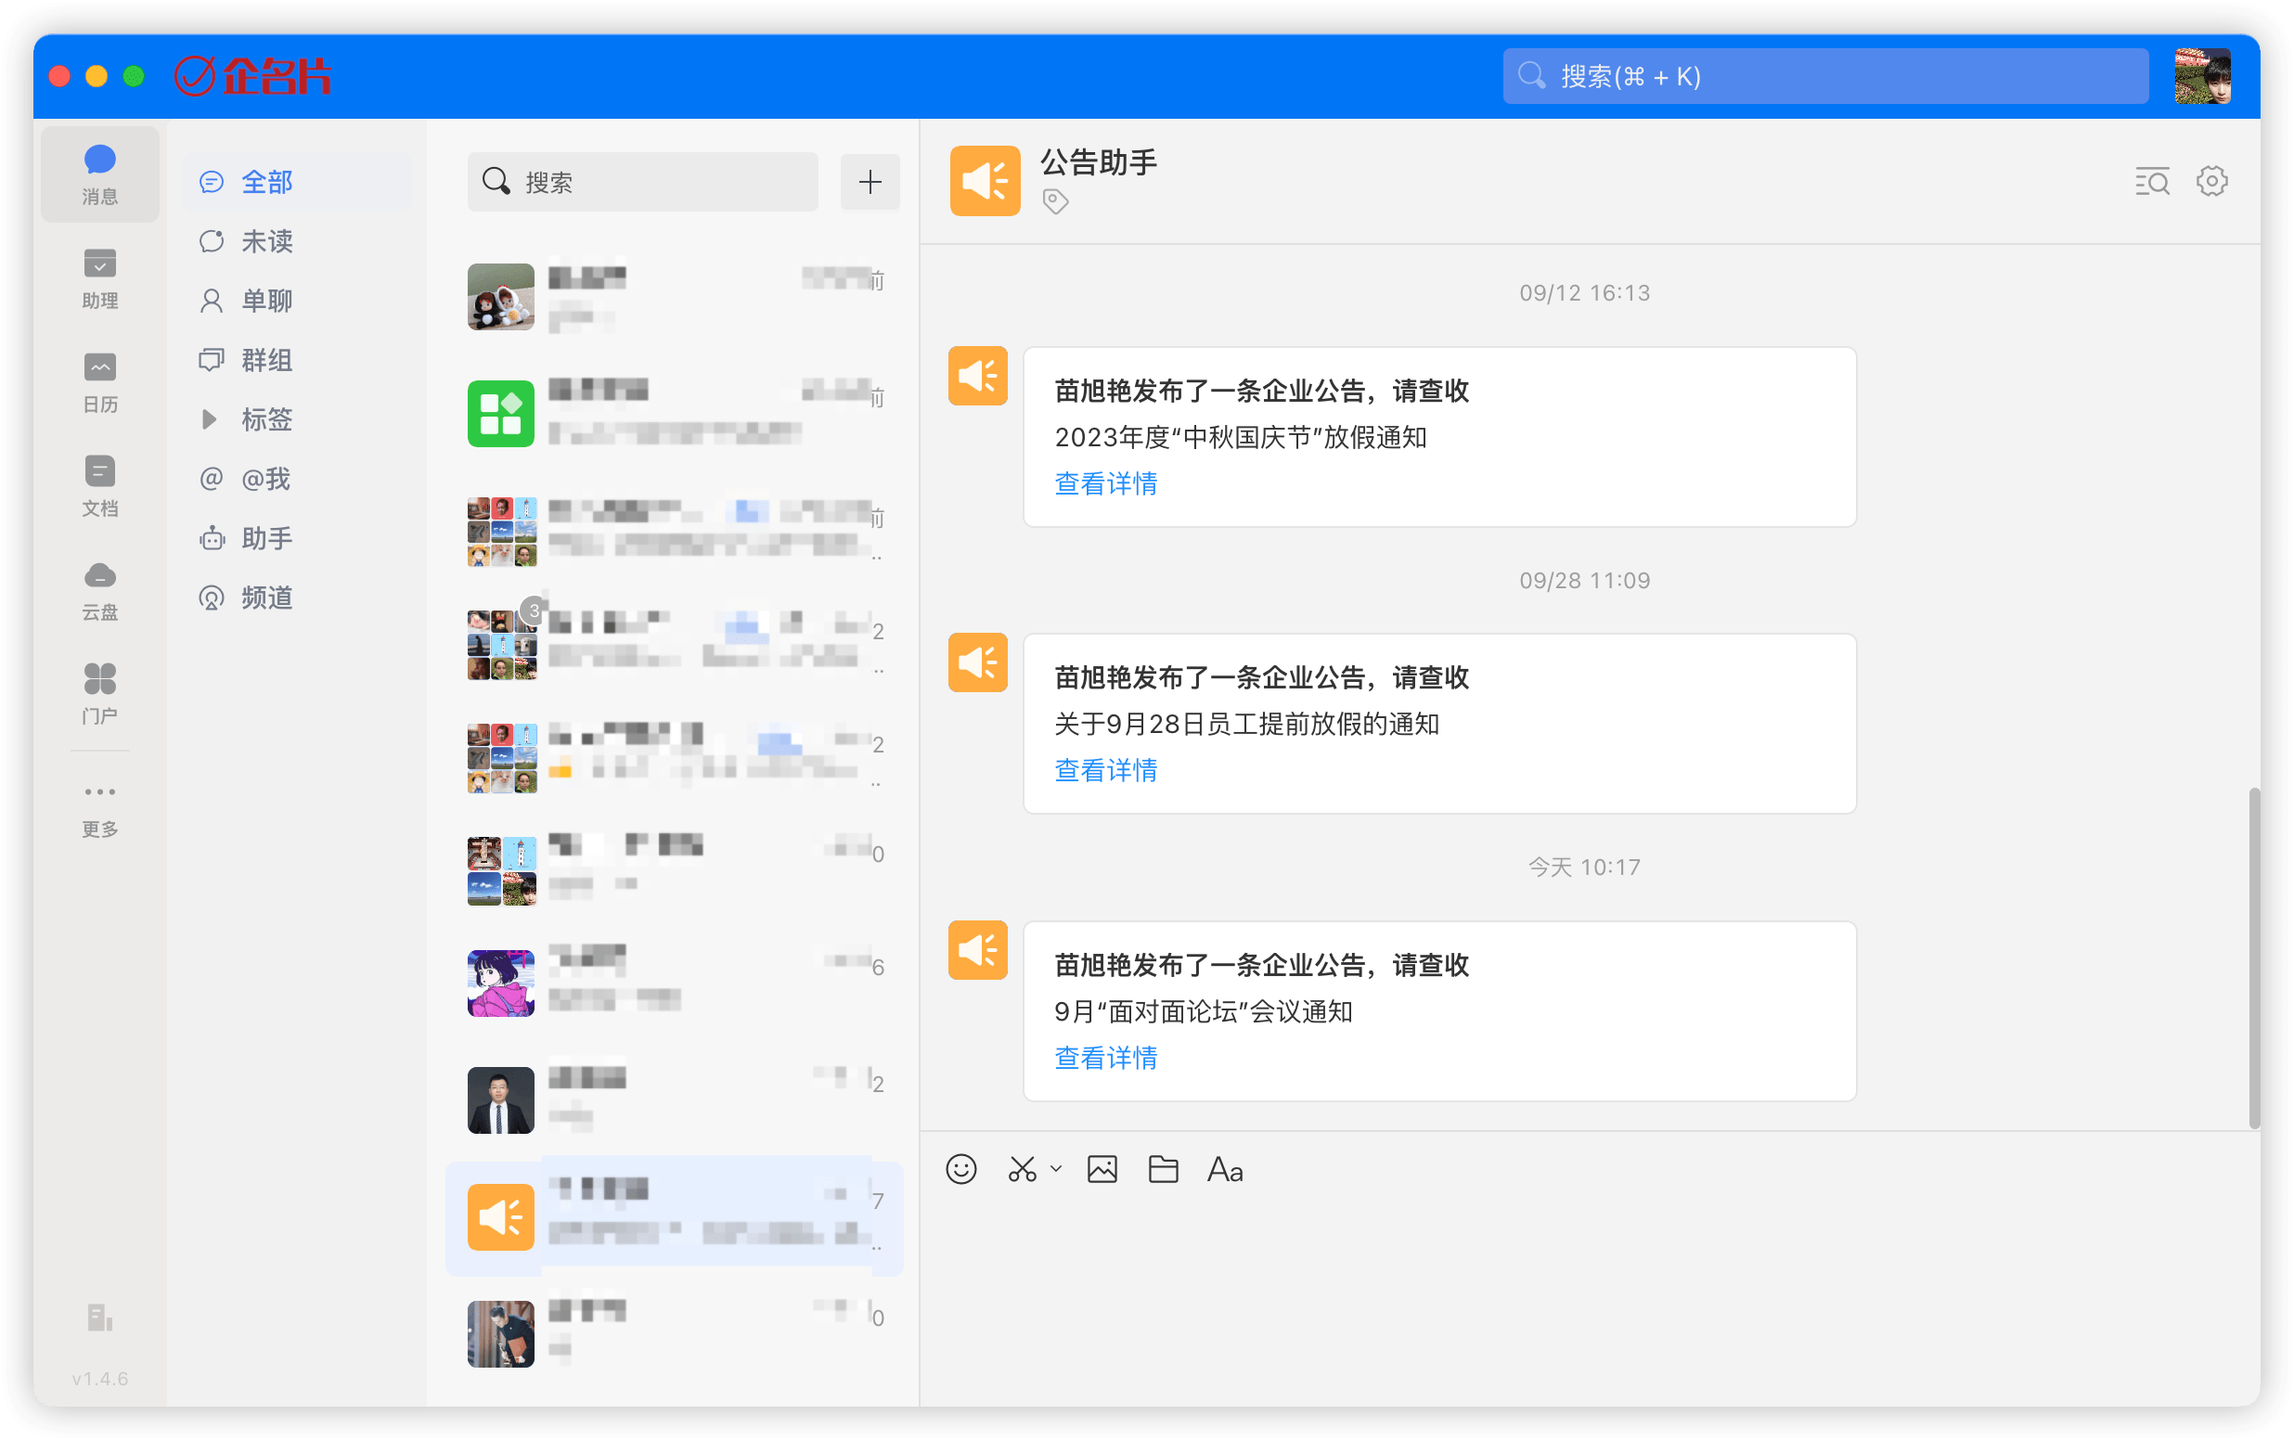The width and height of the screenshot is (2294, 1440).
Task: Open the chat history search icon
Action: (2151, 181)
